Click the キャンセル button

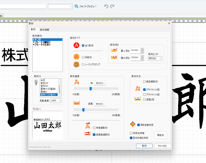(162, 146)
